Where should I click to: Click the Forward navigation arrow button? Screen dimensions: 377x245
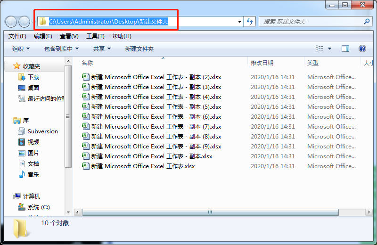[24, 22]
